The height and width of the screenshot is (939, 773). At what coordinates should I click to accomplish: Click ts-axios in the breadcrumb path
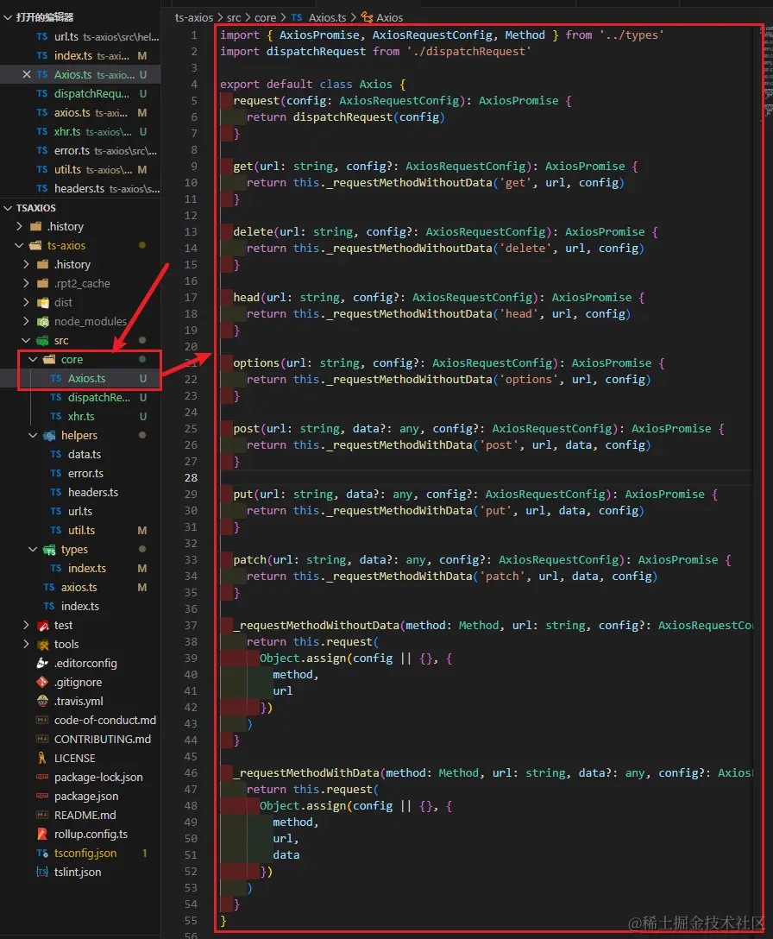tap(193, 17)
